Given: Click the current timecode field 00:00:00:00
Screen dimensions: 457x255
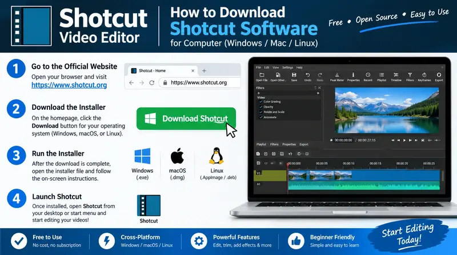Looking at the screenshot, I should coord(343,140).
